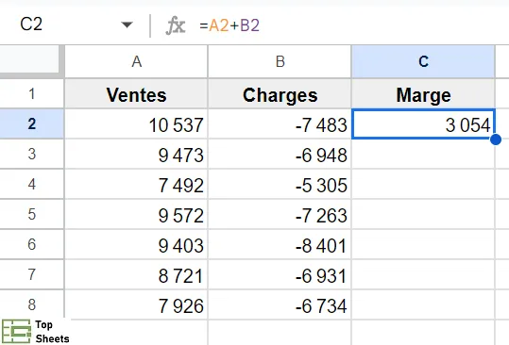Click the Charges header cell
Viewport: 509px width, 345px height.
[x=280, y=94]
